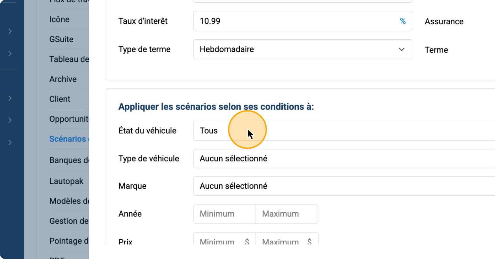Click the down chevron in Type de terme
Image resolution: width=495 pixels, height=259 pixels.
[401, 49]
